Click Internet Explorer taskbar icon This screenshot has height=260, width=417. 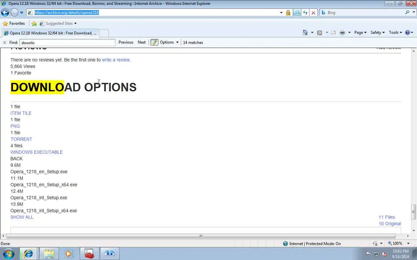click(x=29, y=253)
